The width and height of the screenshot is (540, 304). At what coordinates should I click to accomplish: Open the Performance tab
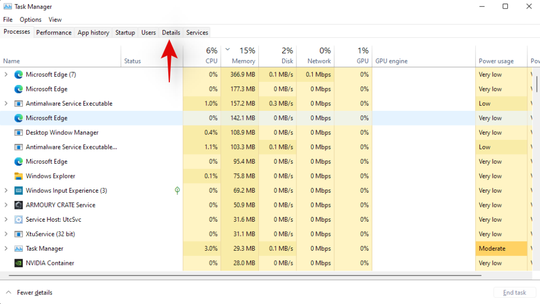point(54,33)
